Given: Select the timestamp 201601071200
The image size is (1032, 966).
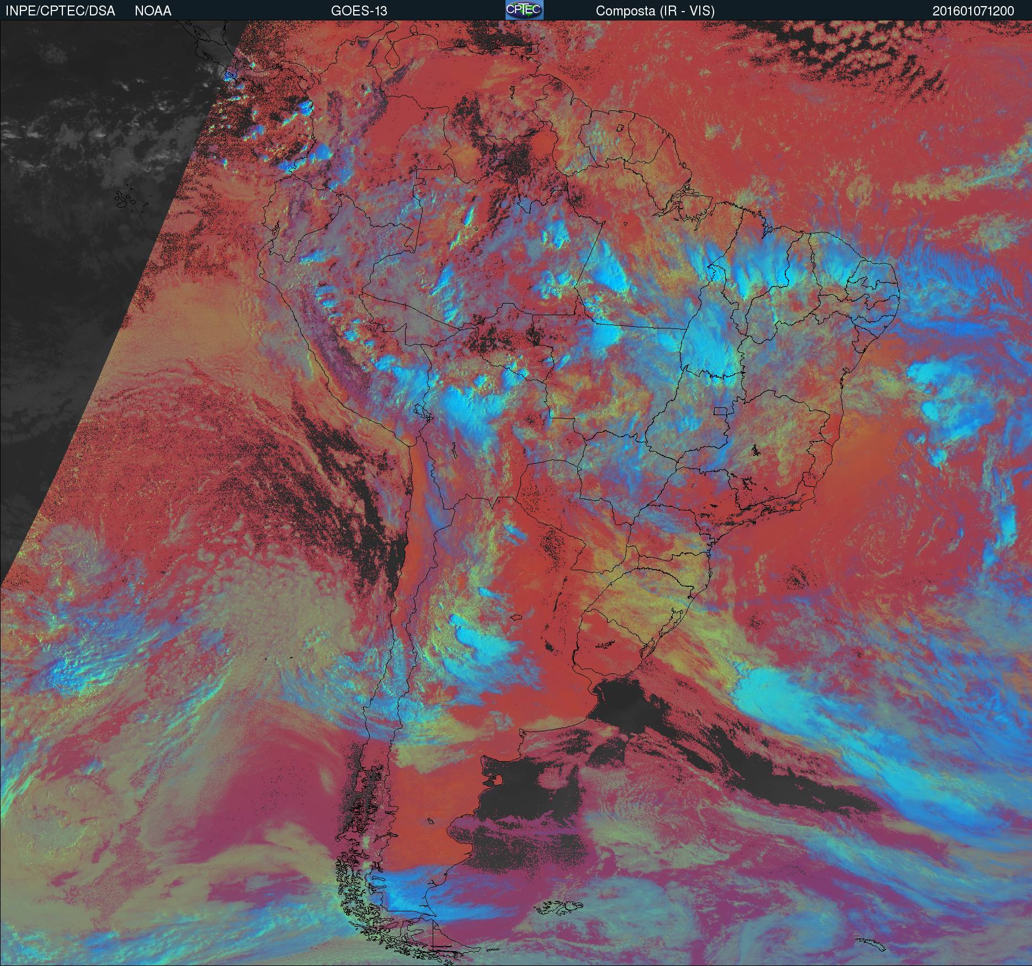Looking at the screenshot, I should (974, 11).
